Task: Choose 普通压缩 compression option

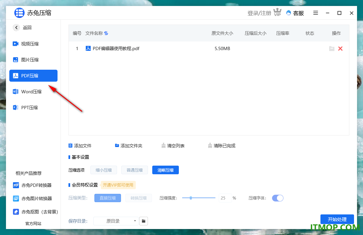Action: coord(135,170)
